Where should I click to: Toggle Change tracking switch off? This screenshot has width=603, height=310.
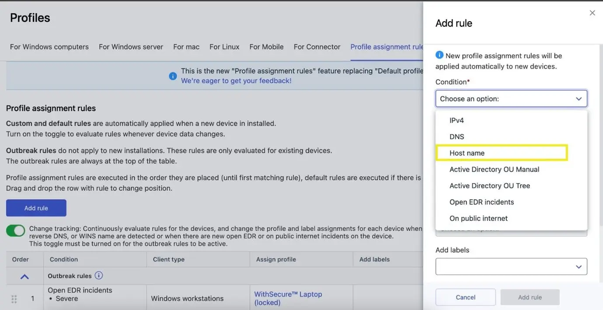tap(16, 231)
